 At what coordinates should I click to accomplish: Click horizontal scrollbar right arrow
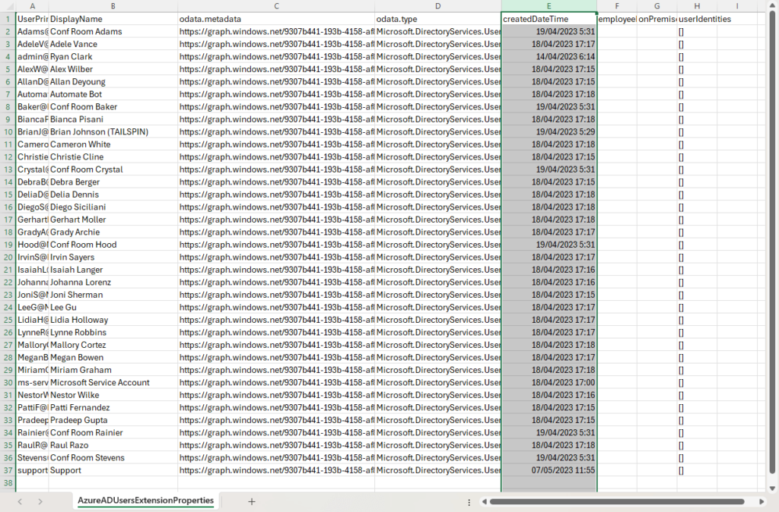point(762,502)
